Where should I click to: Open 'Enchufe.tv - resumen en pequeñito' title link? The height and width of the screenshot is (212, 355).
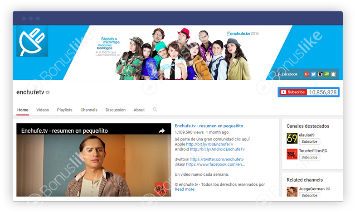209,126
